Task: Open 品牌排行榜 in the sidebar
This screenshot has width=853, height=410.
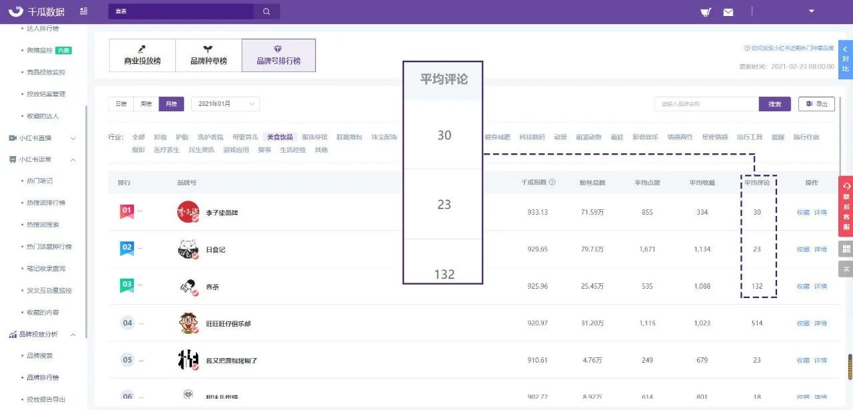Action: point(43,378)
